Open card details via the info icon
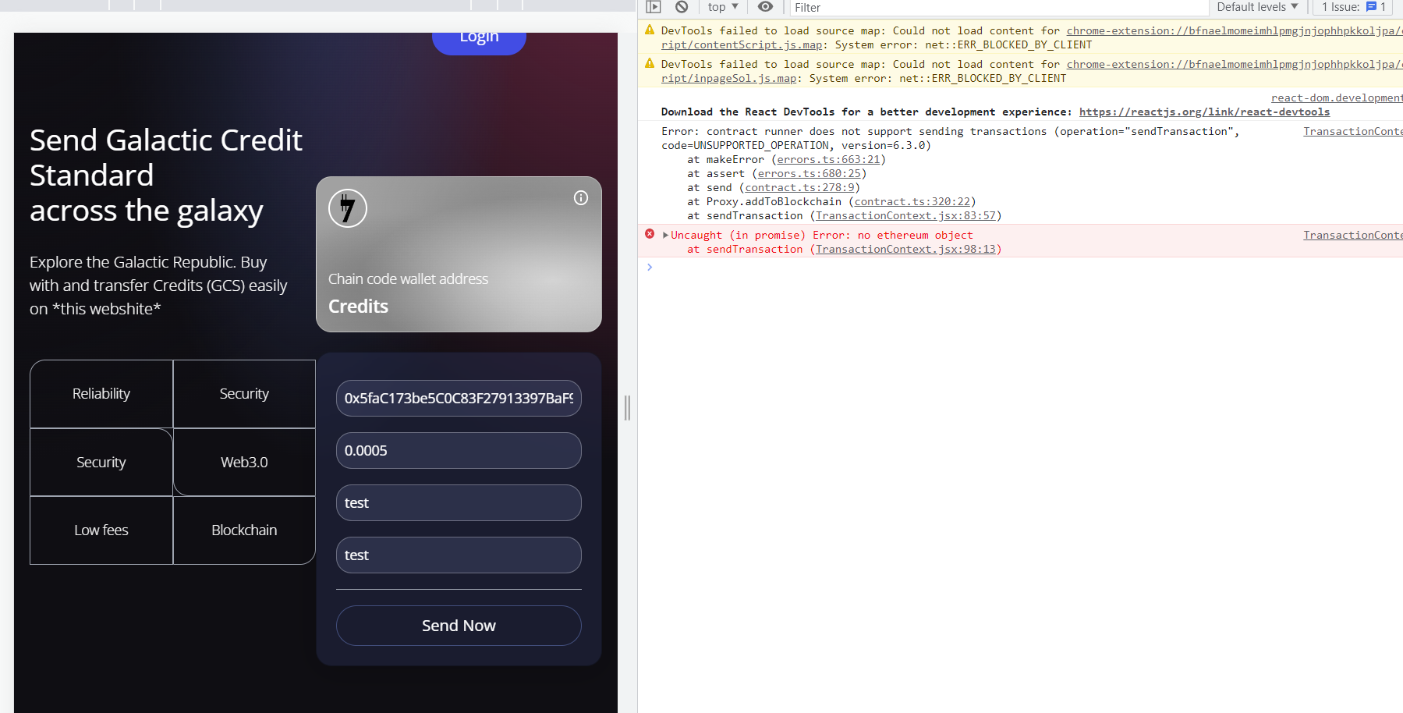 click(x=580, y=198)
